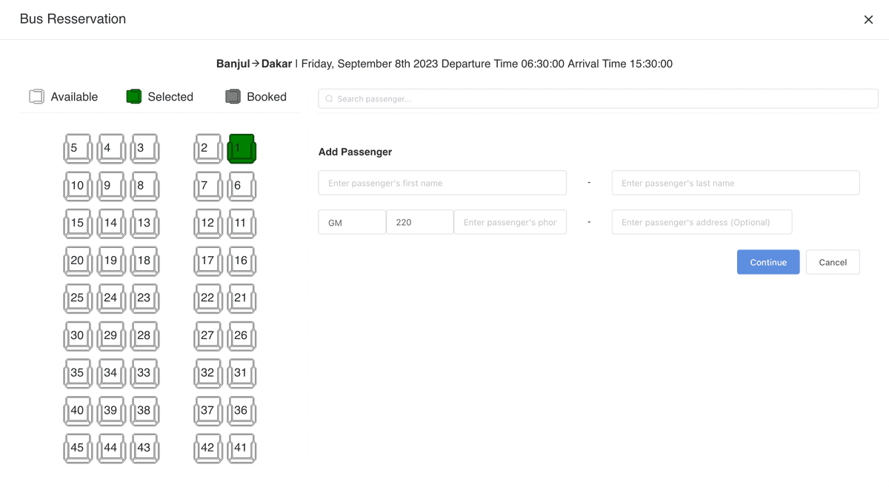
Task: Click seat number 36
Action: click(x=241, y=411)
